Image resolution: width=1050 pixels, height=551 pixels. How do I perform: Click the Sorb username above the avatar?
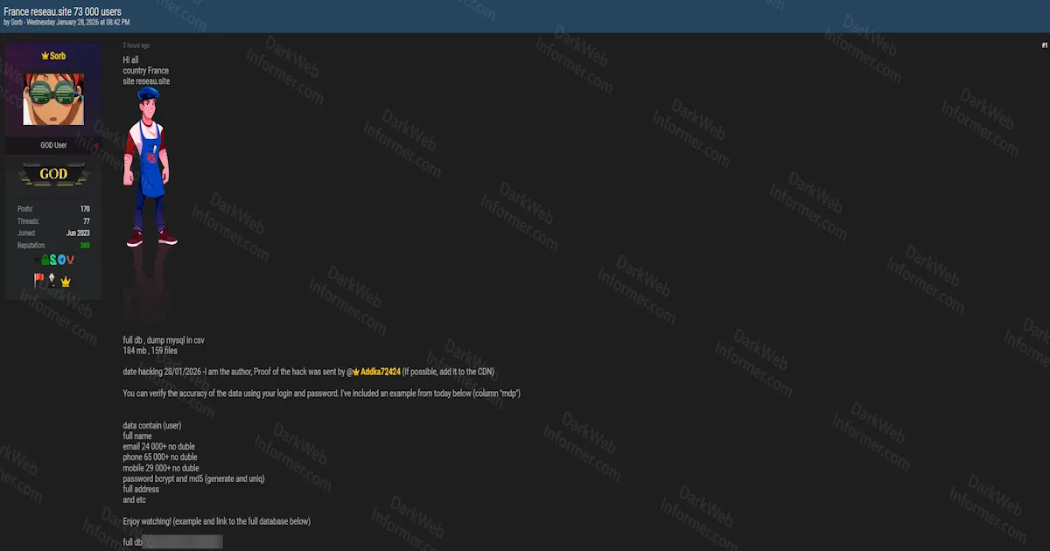56,55
